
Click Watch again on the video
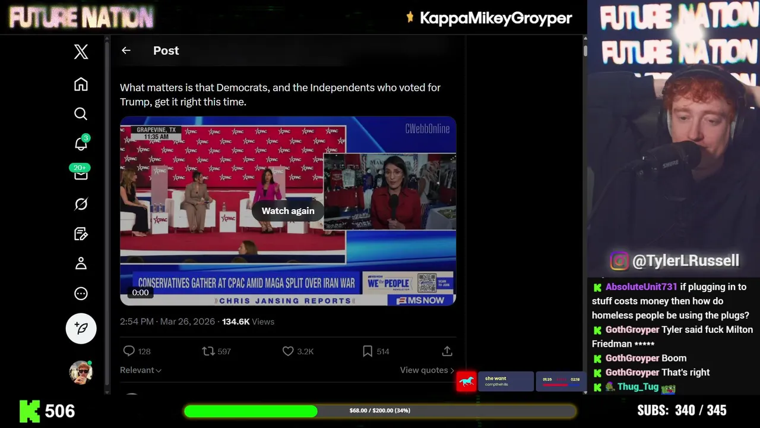(288, 211)
